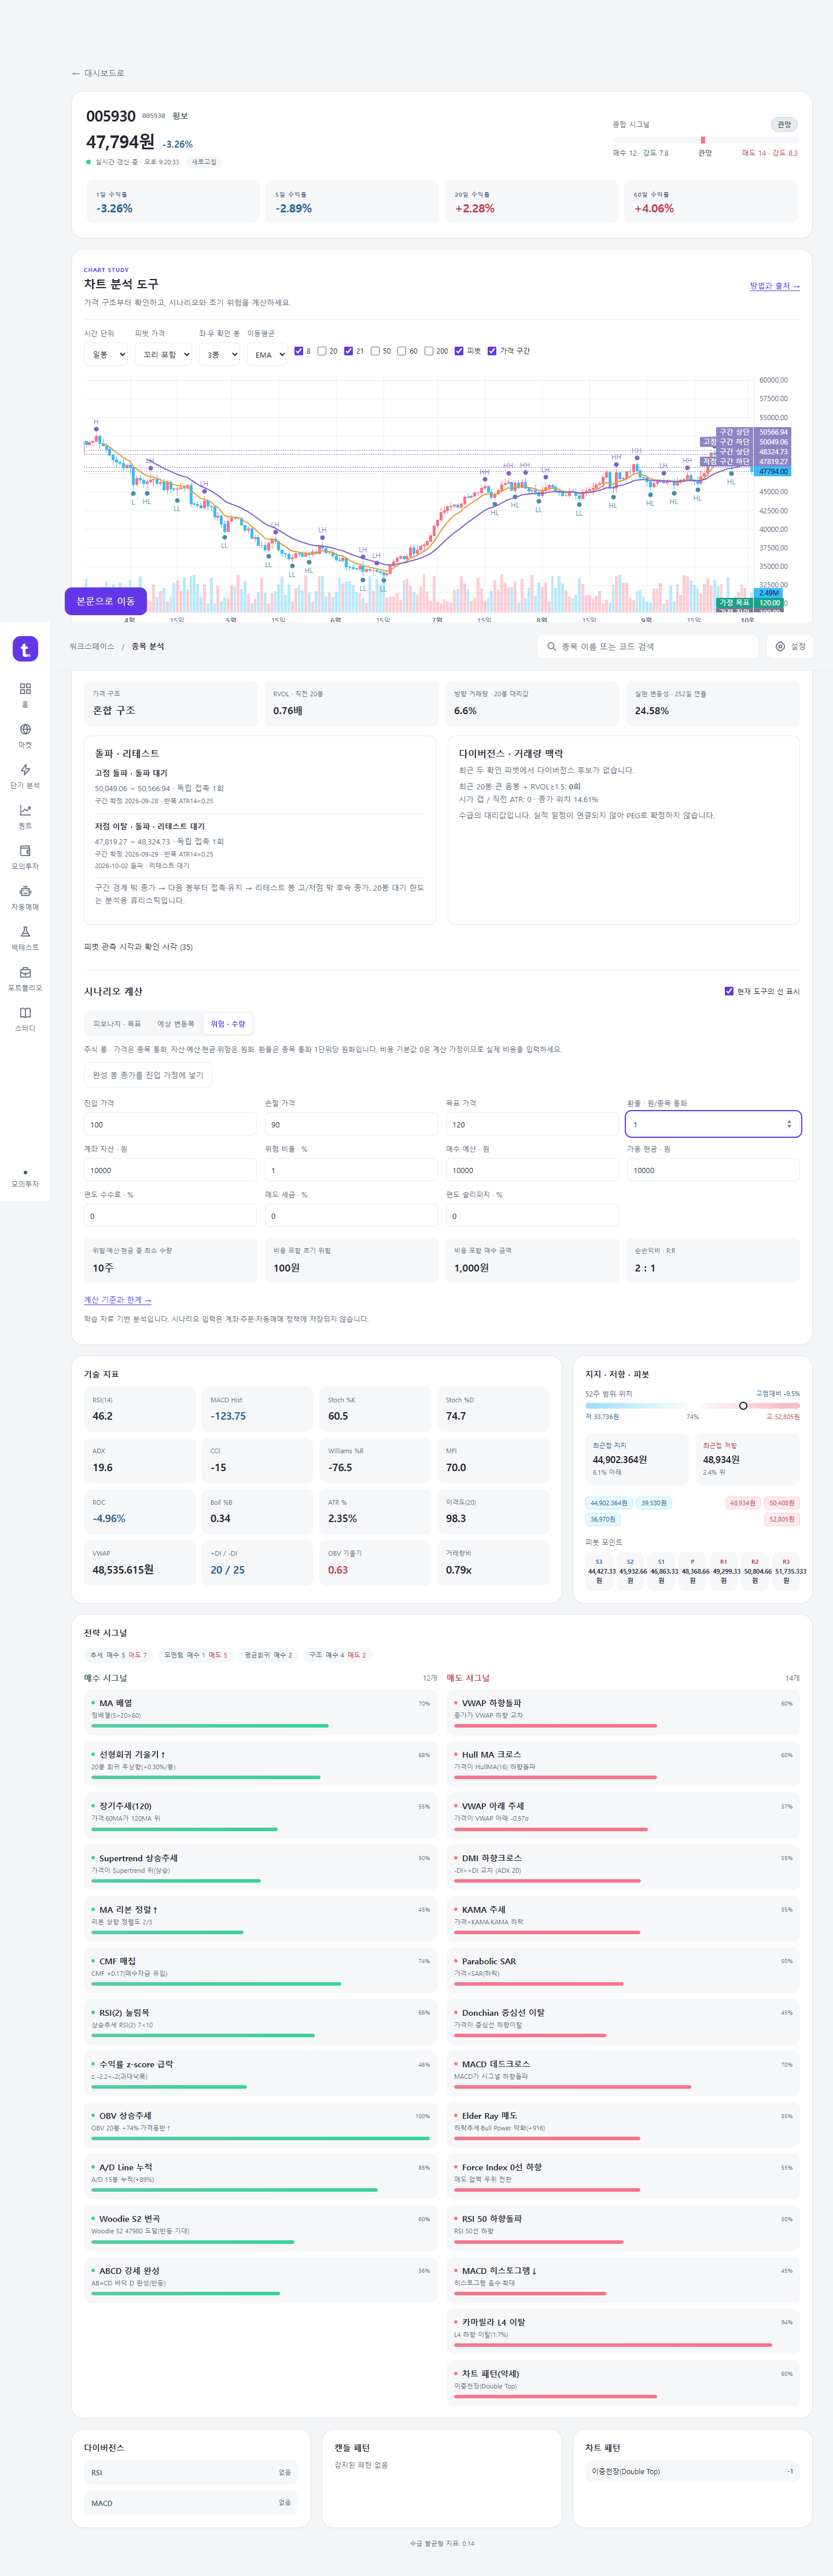The height and width of the screenshot is (2576, 833).
Task: Open the 방법과 출처 → link
Action: 775,286
